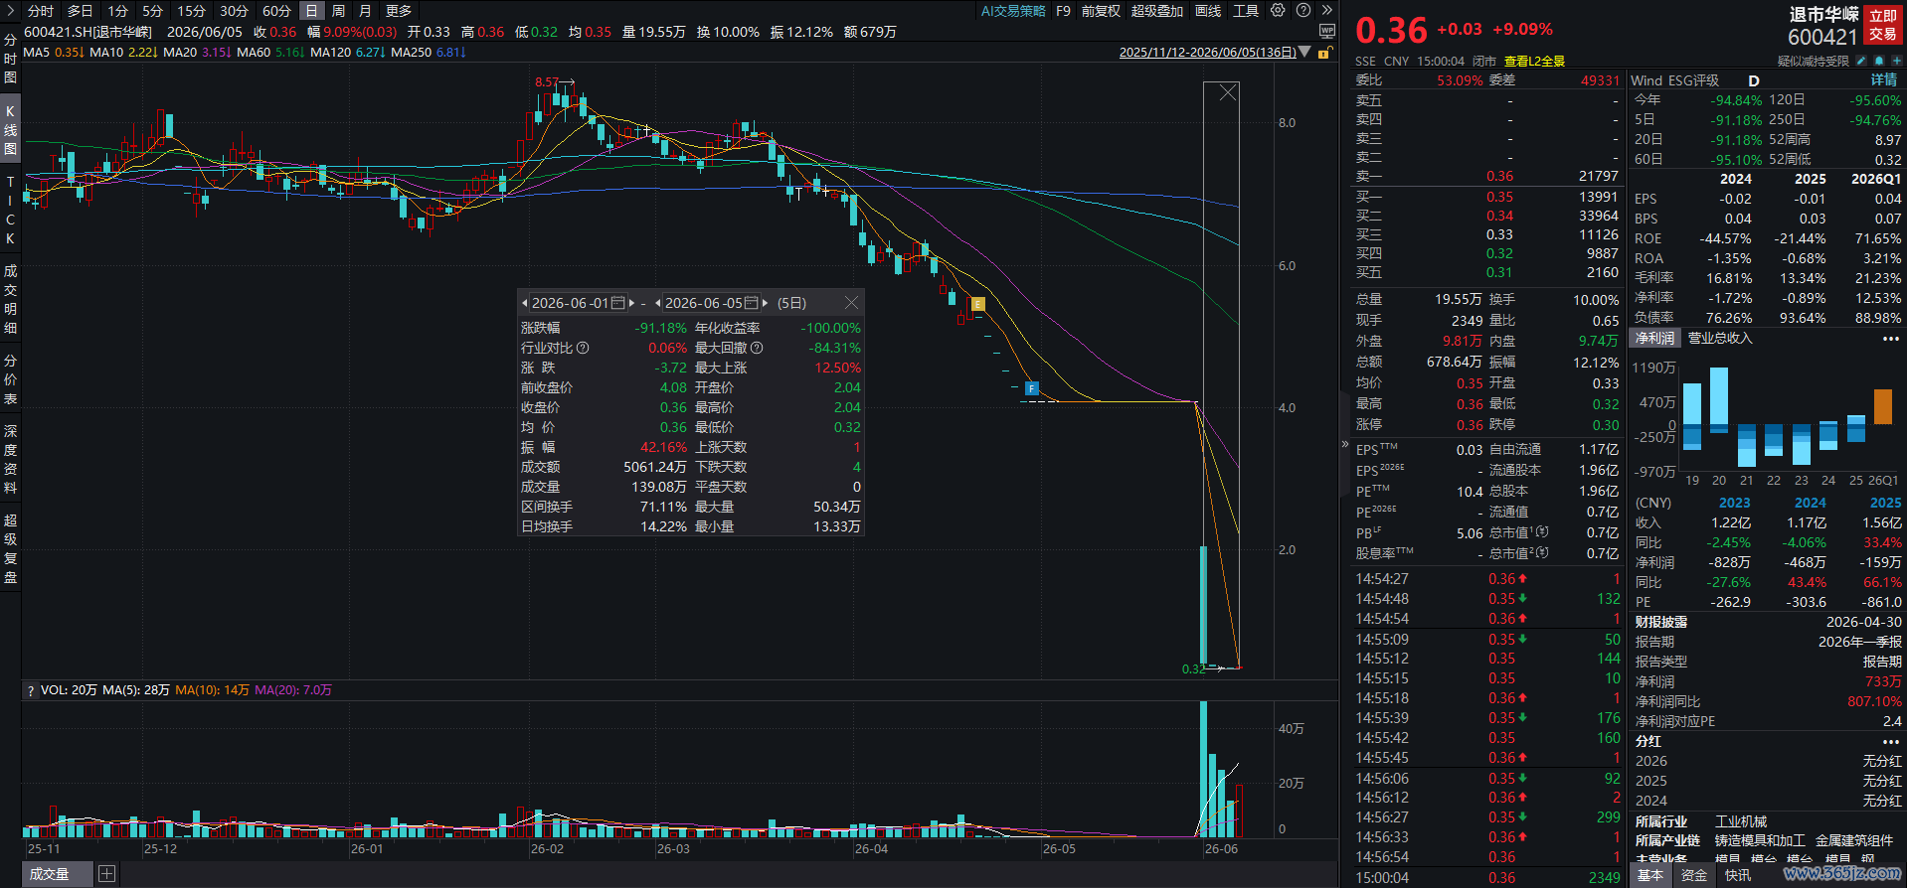This screenshot has width=1907, height=888.
Task: Step end date forward one day
Action: [x=765, y=303]
